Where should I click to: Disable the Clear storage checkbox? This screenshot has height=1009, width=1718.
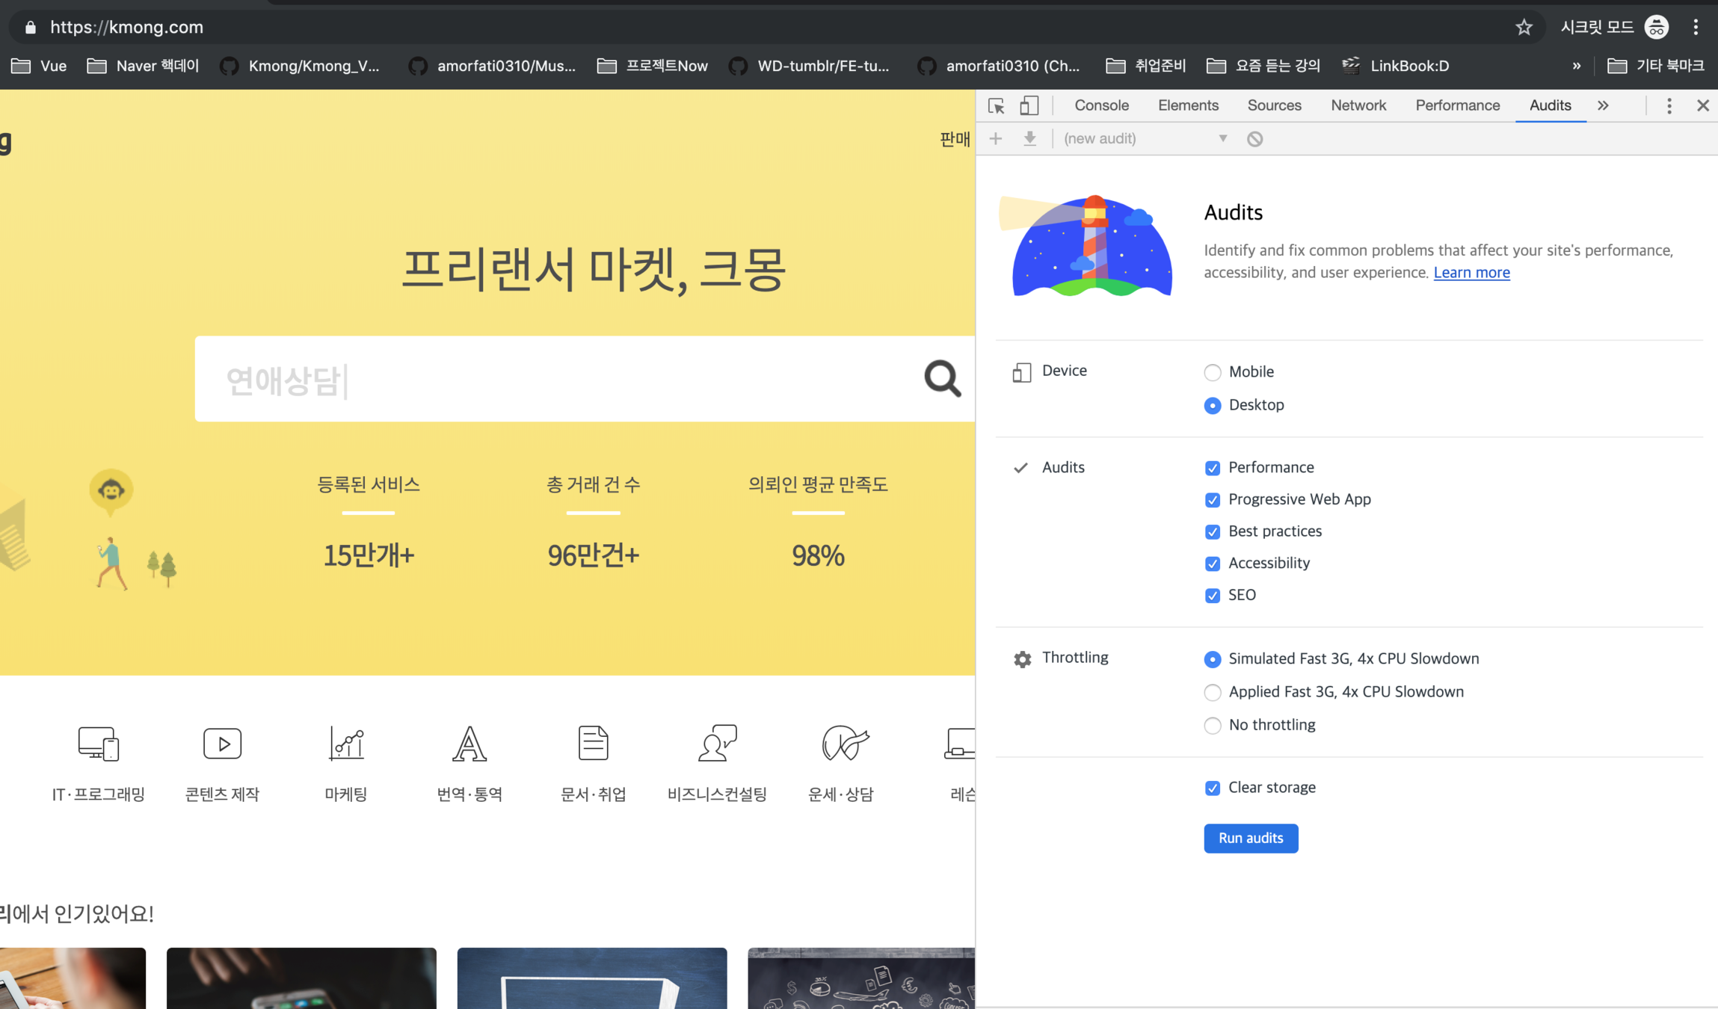click(x=1212, y=789)
